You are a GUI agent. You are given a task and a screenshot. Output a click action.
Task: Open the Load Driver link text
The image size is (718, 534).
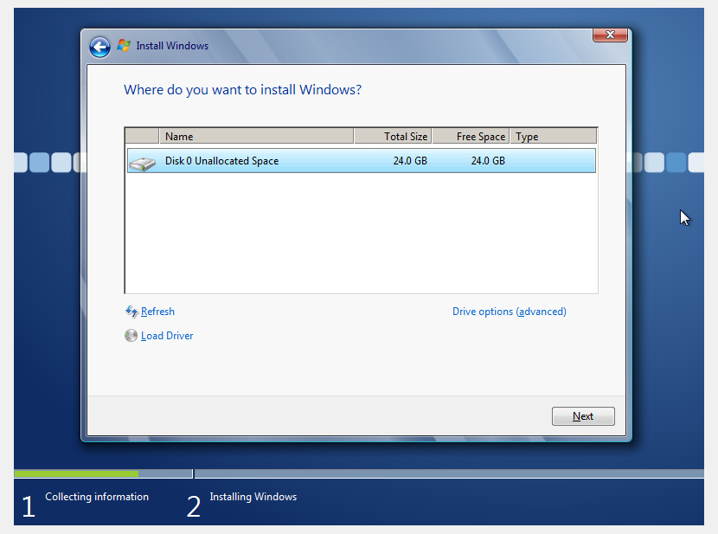(167, 336)
